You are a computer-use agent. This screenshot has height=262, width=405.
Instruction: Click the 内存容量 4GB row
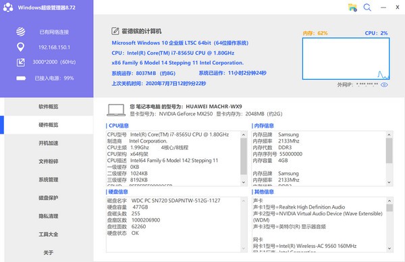pos(270,161)
